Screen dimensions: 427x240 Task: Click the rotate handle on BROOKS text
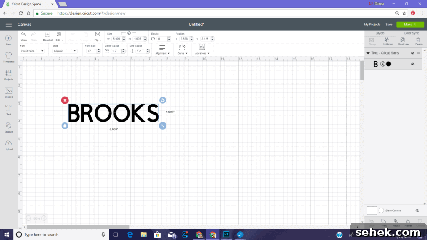(163, 100)
